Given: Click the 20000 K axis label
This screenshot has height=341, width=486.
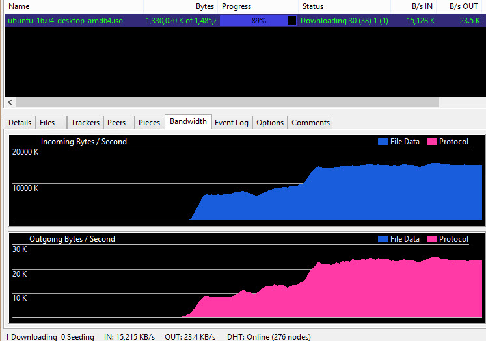Looking at the screenshot, I should tap(25, 152).
